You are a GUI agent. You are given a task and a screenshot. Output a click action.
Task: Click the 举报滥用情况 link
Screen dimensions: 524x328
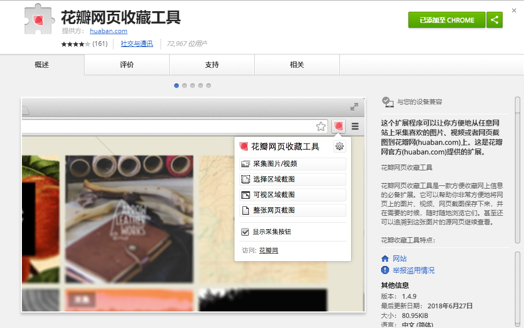click(414, 270)
